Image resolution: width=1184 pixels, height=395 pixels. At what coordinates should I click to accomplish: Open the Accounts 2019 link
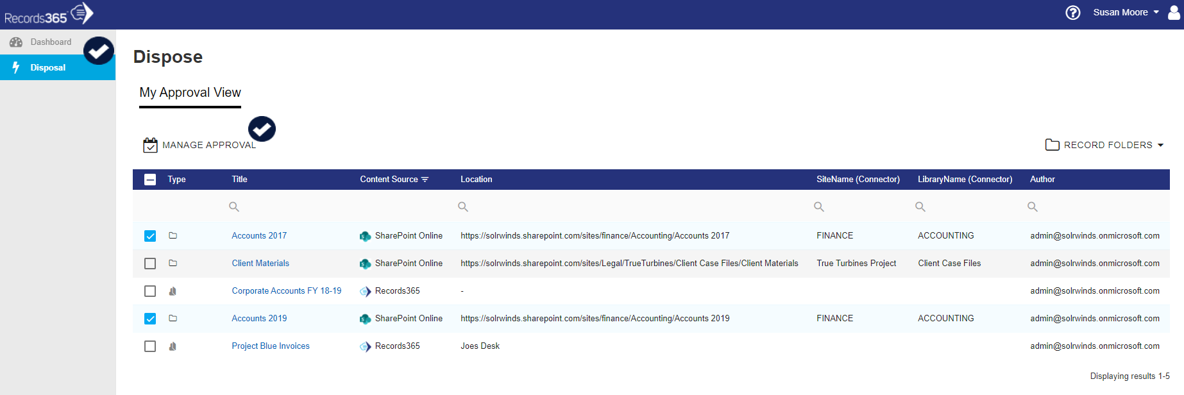pos(259,318)
